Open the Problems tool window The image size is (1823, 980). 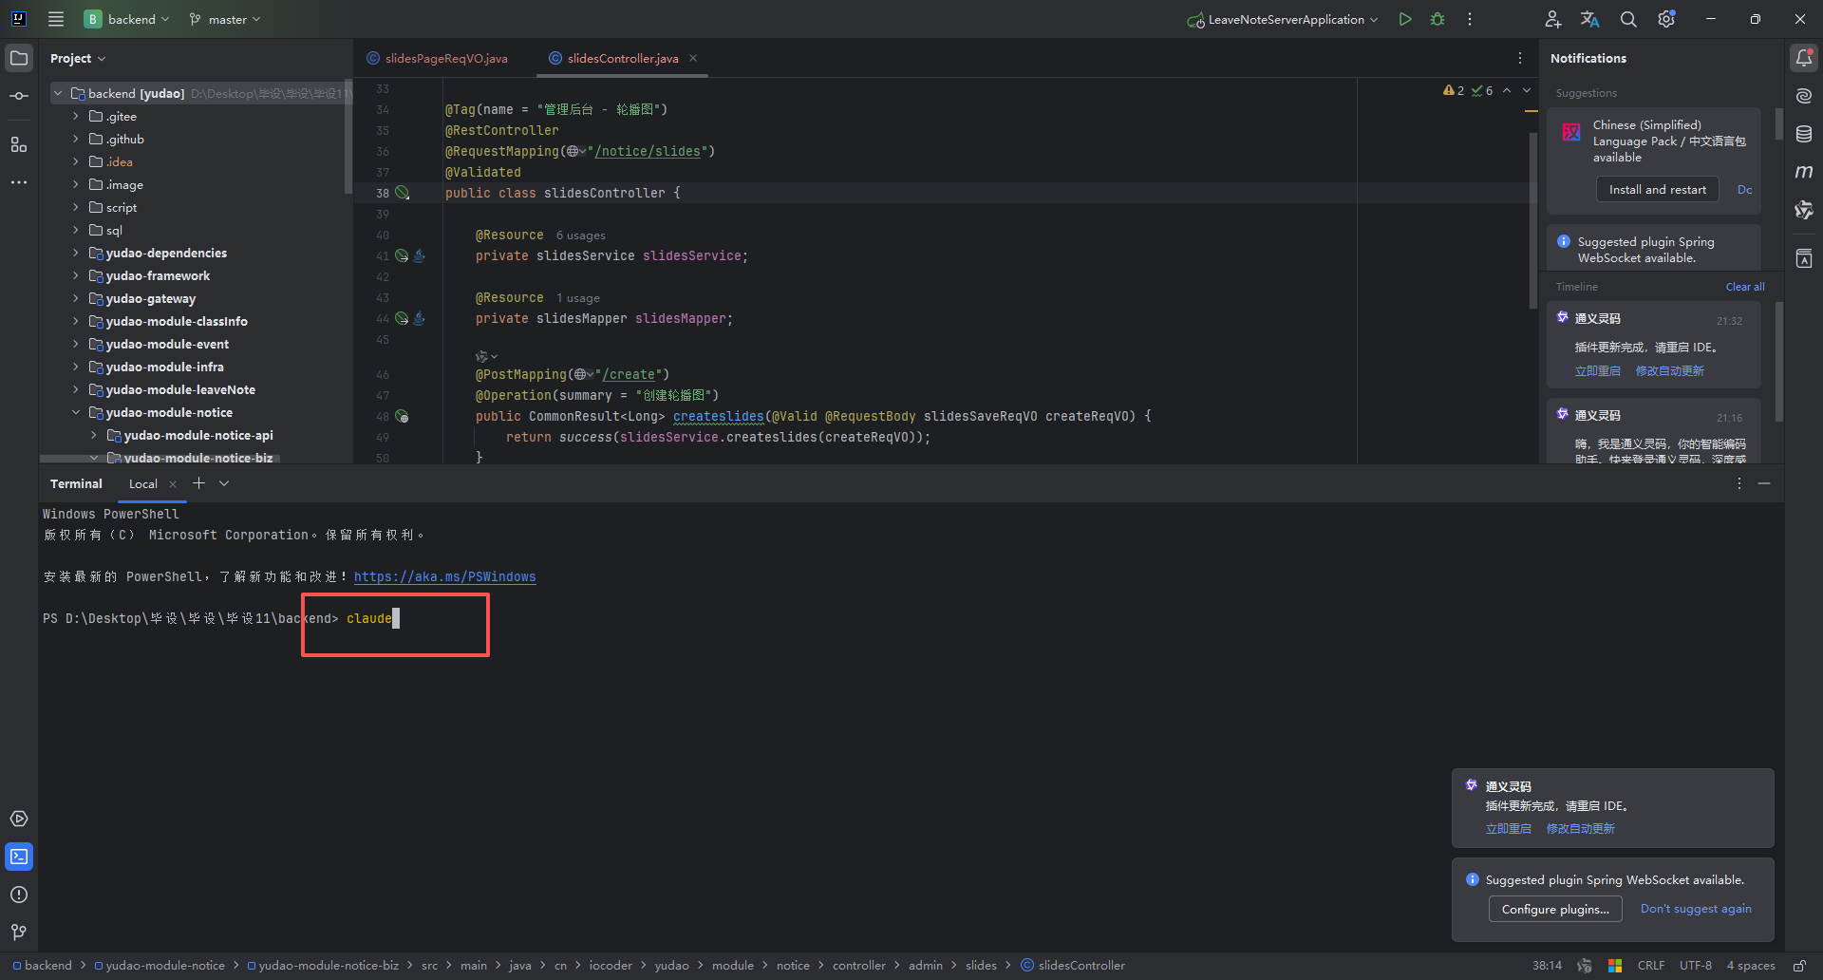[x=19, y=894]
